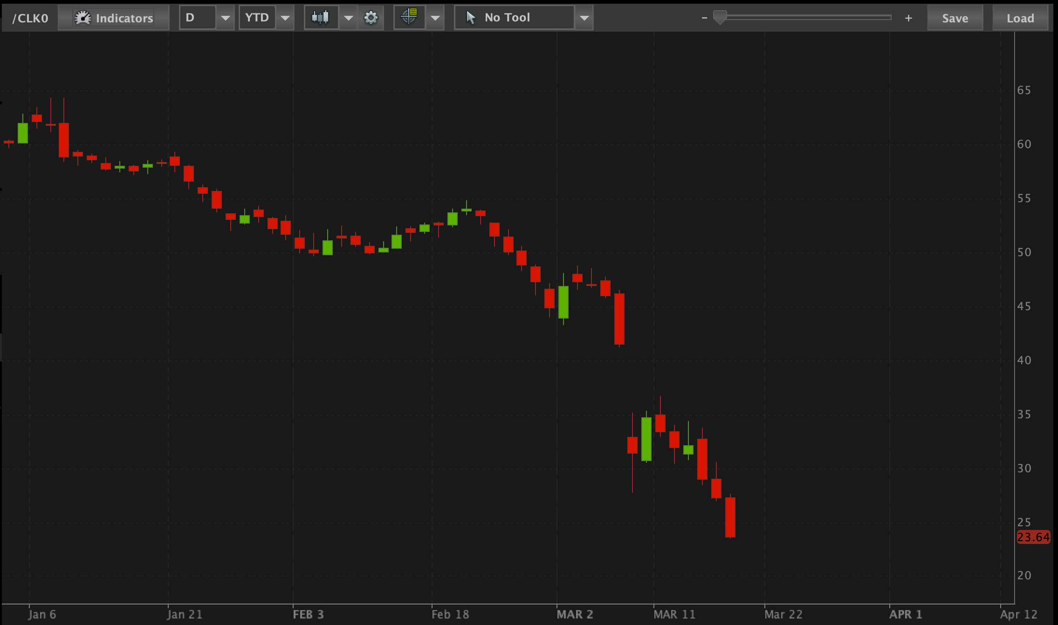
Task: Click the 23.64 last price tag
Action: pyautogui.click(x=1033, y=537)
